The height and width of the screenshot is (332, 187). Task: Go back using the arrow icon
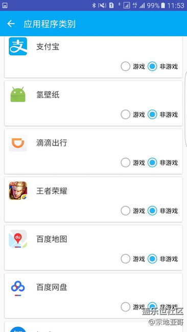point(11,23)
